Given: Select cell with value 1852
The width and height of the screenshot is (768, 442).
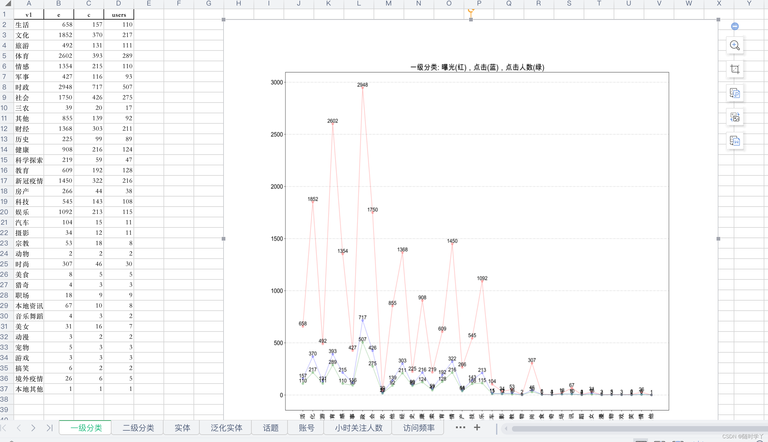Looking at the screenshot, I should pos(59,35).
